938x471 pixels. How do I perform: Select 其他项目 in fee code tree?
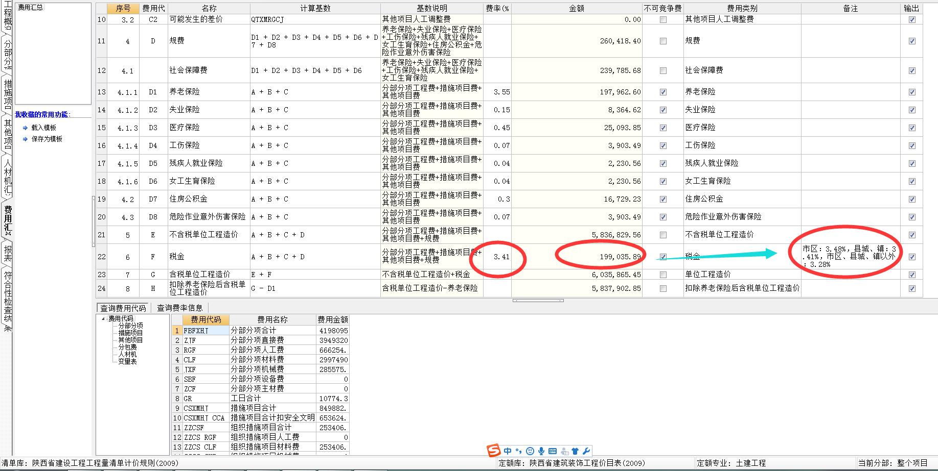[x=131, y=340]
